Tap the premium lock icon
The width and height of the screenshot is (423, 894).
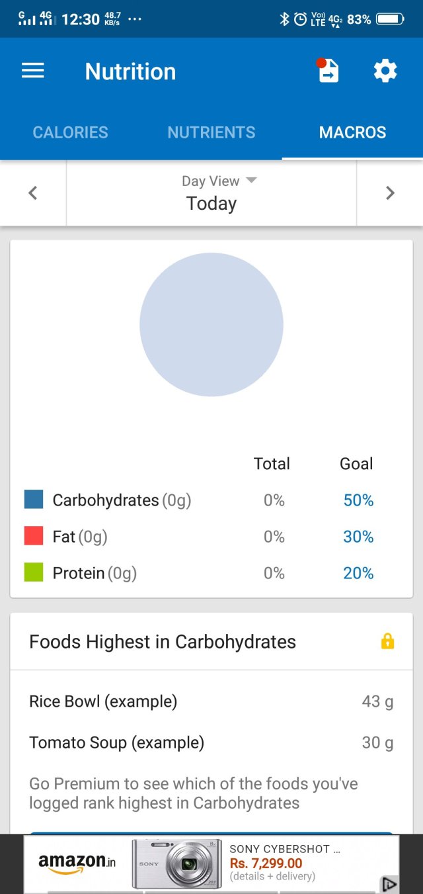pos(387,641)
